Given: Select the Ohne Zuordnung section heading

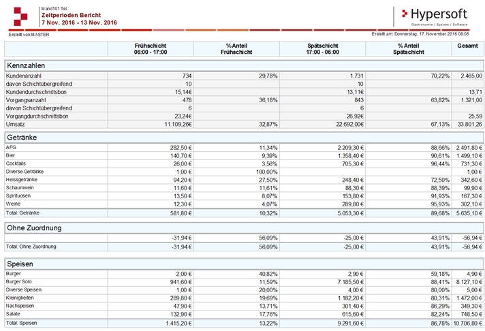Looking at the screenshot, I should pos(34,227).
